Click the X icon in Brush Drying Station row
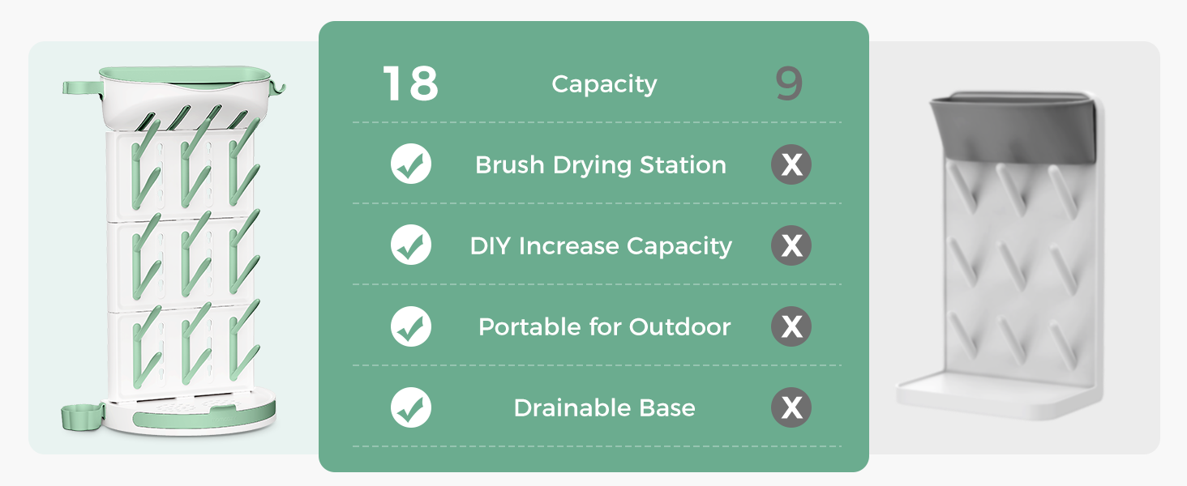The width and height of the screenshot is (1187, 486). coord(791,164)
